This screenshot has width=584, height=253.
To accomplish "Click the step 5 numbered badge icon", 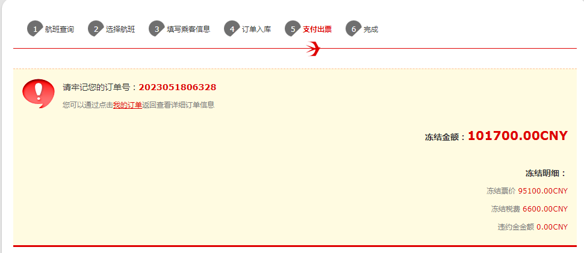I will (x=293, y=29).
